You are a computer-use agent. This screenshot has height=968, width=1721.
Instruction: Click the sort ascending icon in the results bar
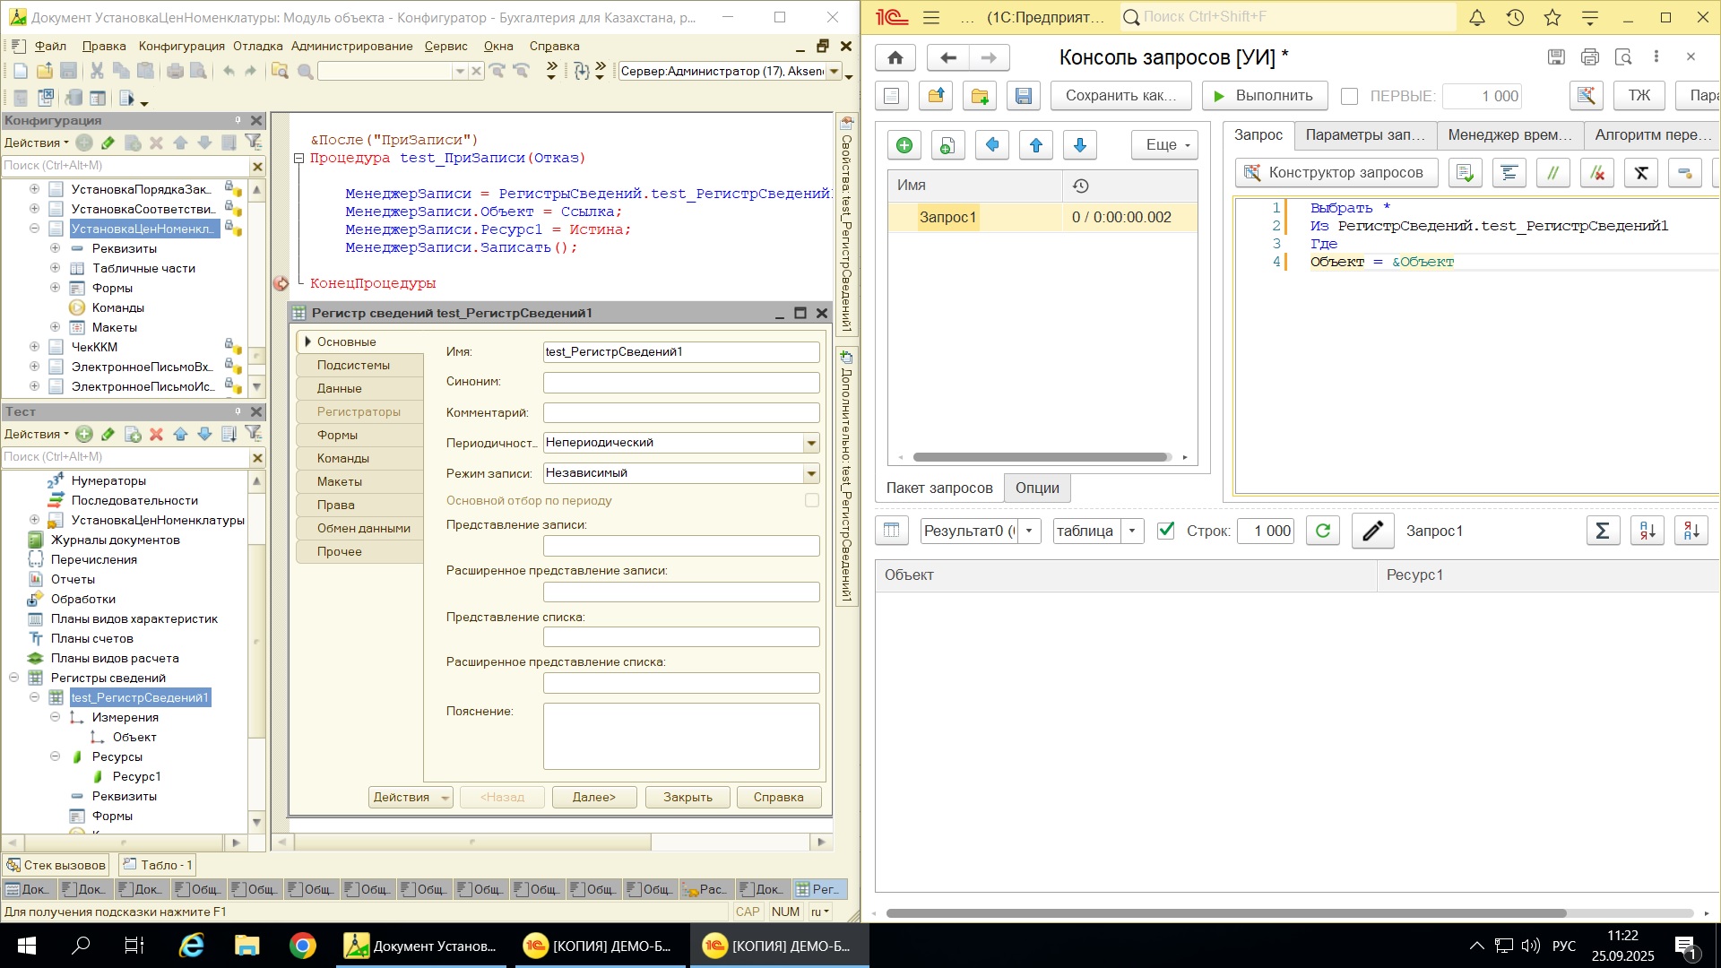[x=1647, y=531]
